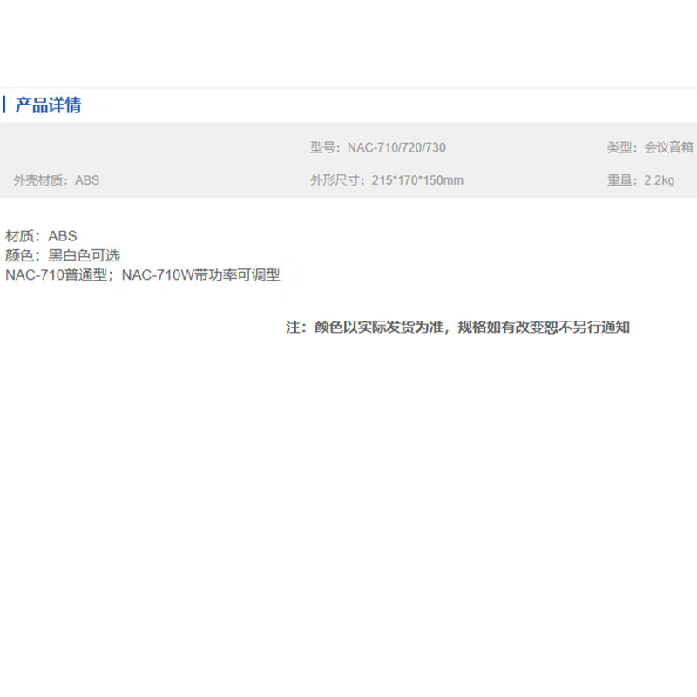Select the 颜色以实际发货为准 notice text
Screen dimensions: 697x697
(379, 328)
